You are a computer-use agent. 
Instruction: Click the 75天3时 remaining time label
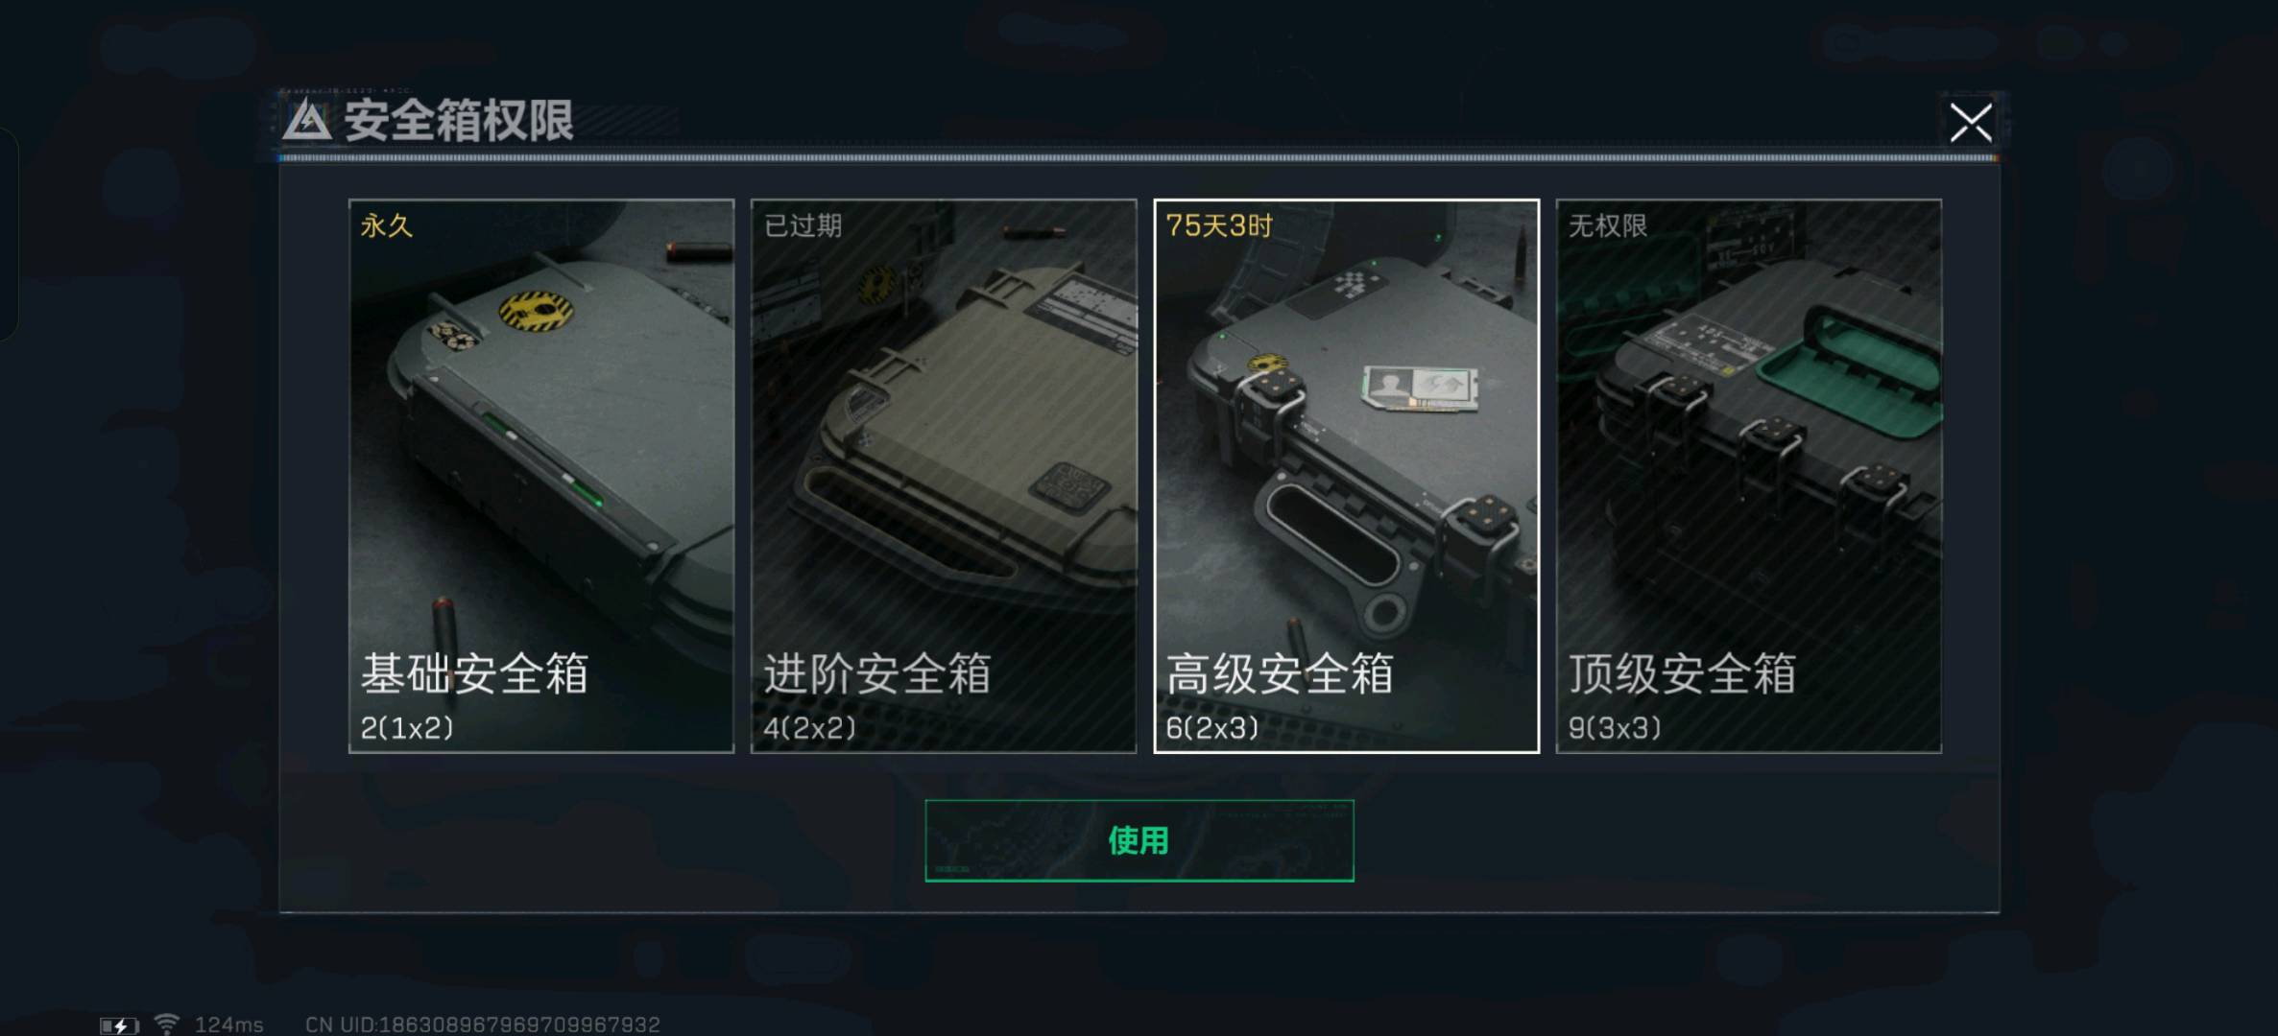tap(1219, 225)
